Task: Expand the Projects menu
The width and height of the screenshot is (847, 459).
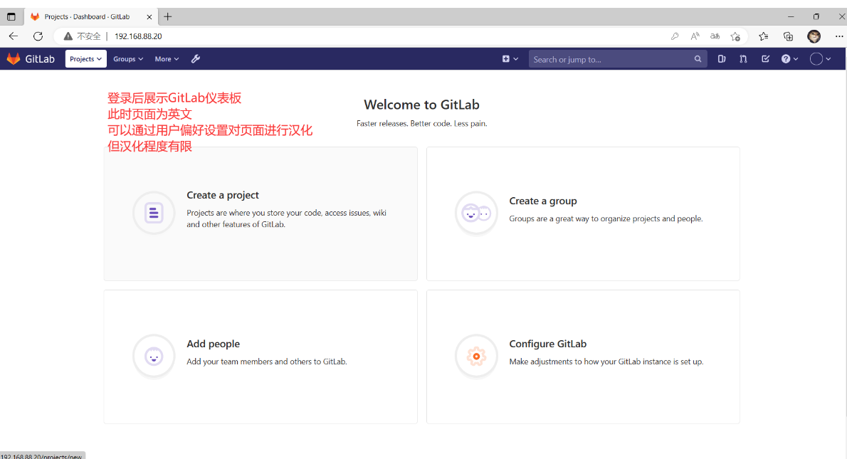Action: (85, 59)
